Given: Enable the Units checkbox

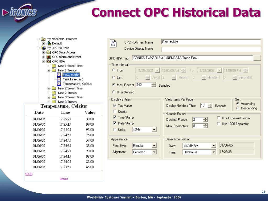Looking at the screenshot, I should (115, 130).
